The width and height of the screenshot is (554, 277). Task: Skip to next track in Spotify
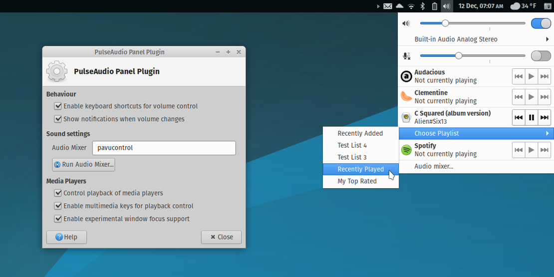[x=545, y=150]
